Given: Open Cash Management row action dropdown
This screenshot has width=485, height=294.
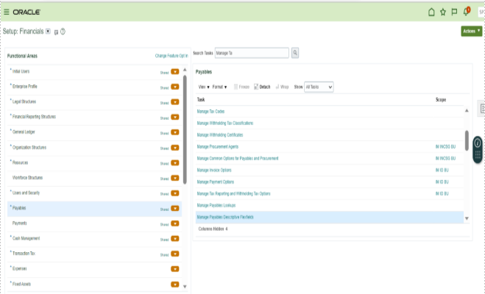Looking at the screenshot, I should [x=174, y=238].
